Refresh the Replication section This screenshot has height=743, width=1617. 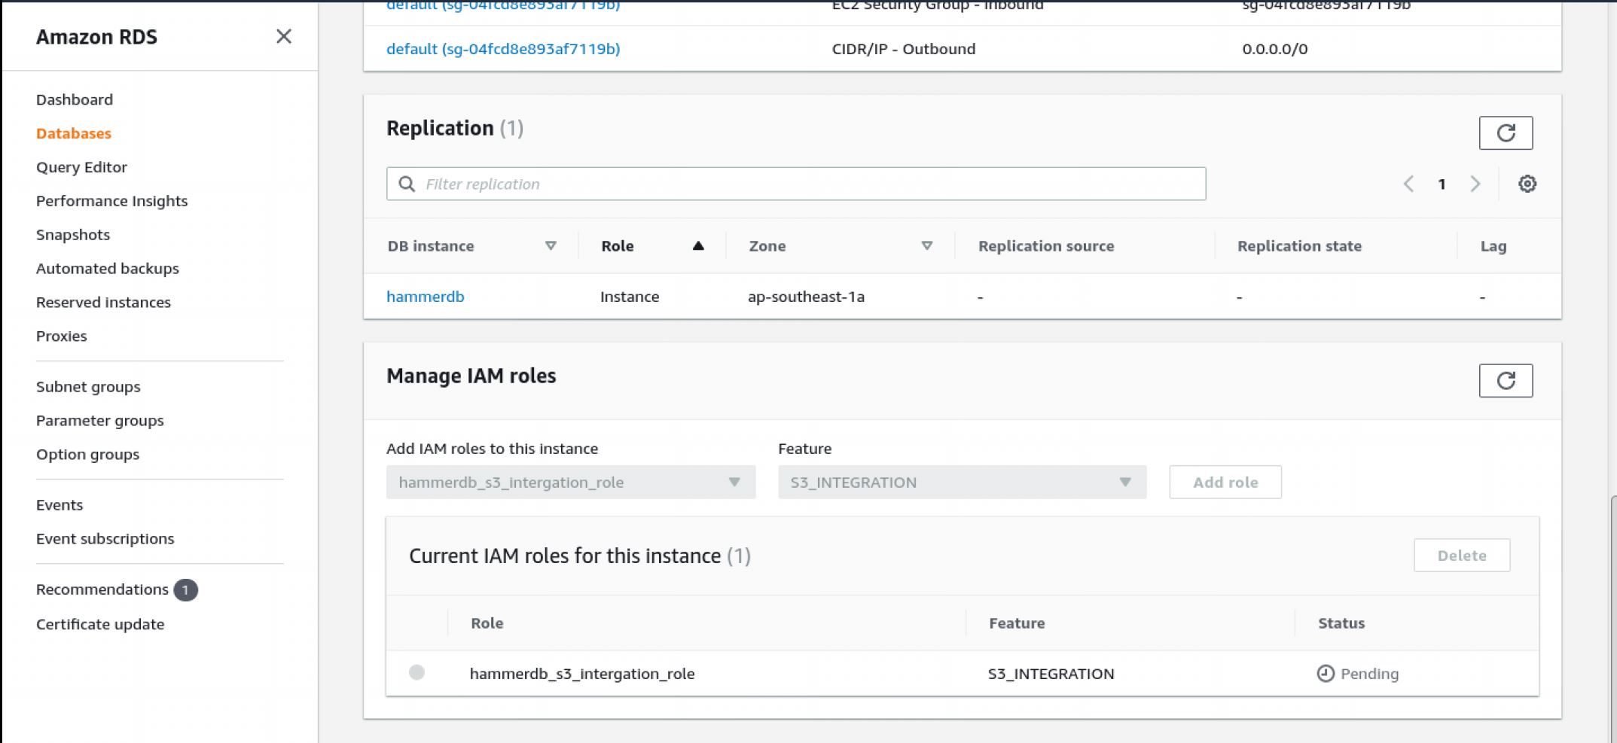tap(1505, 133)
